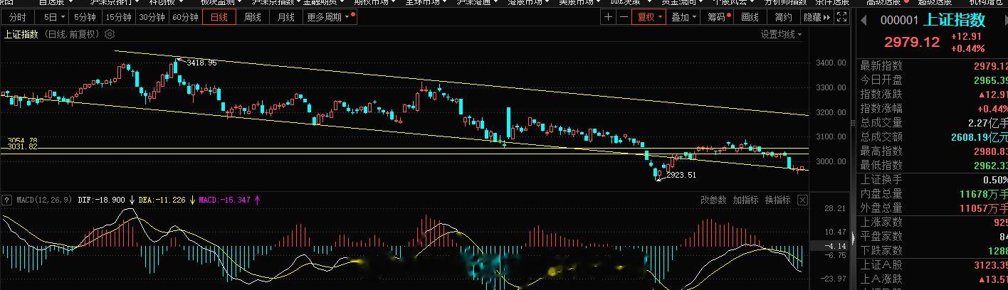This screenshot has width=1008, height=290.
Task: Switch to 30分钟 timeframe
Action: point(152,18)
